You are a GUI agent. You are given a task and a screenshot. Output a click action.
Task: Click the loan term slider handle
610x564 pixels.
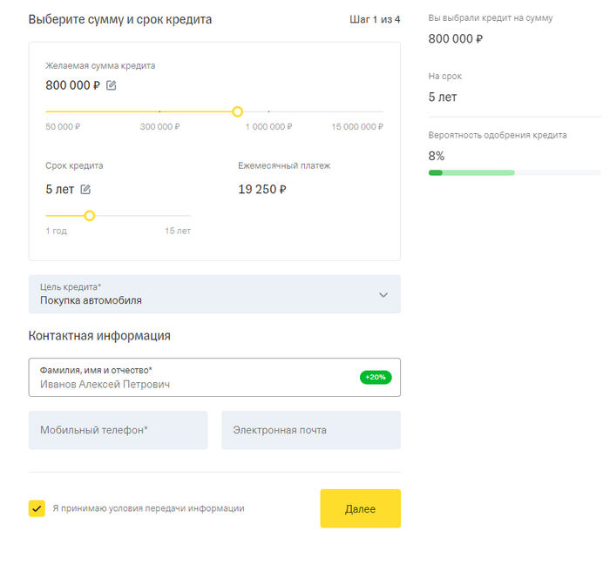89,215
